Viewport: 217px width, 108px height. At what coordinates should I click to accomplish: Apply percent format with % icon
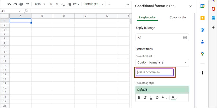pyautogui.click(x=57, y=4)
